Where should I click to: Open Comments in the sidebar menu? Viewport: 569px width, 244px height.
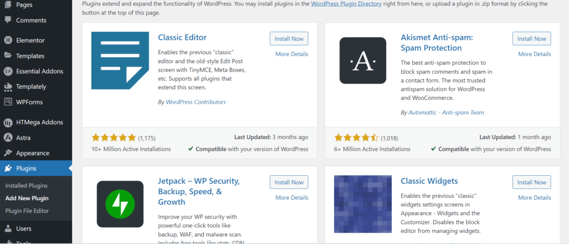[31, 21]
